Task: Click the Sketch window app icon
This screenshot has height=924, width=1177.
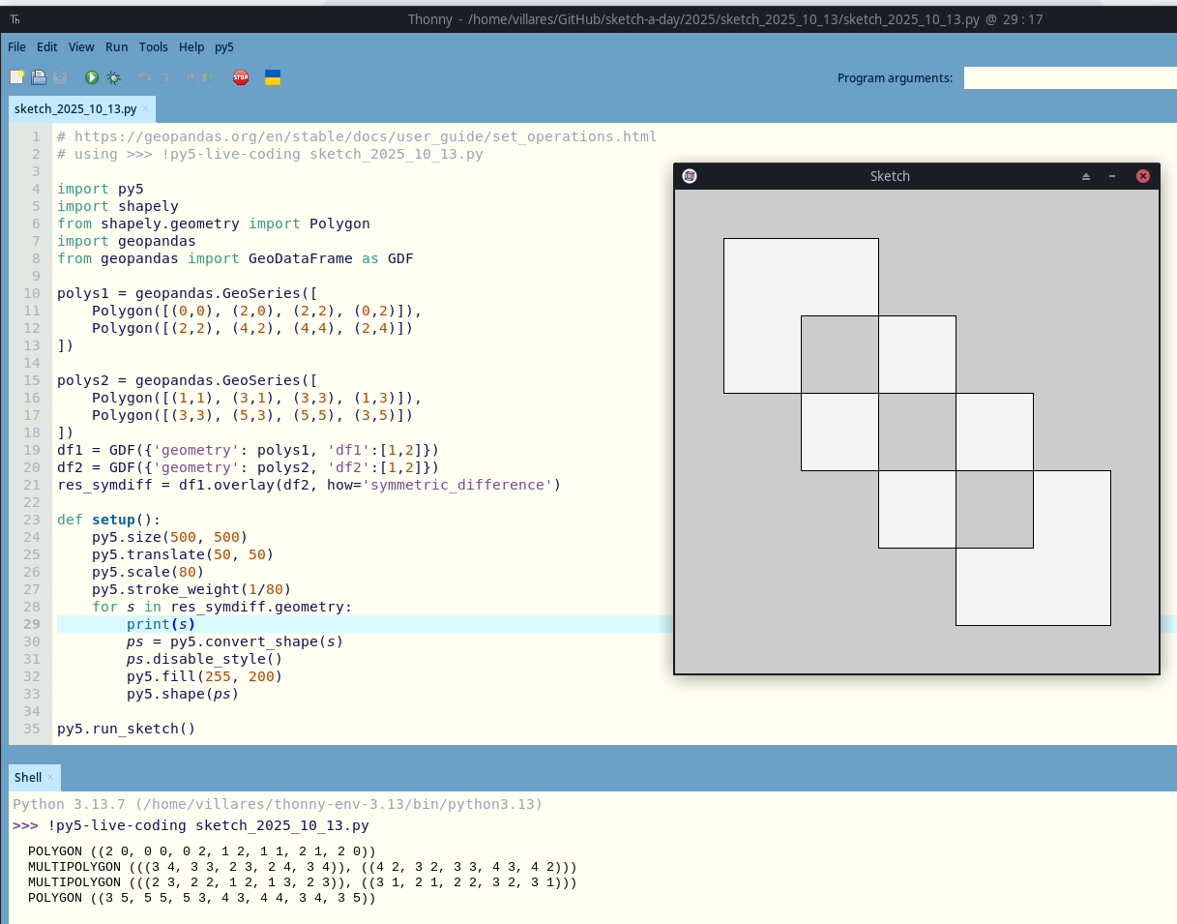Action: [690, 176]
